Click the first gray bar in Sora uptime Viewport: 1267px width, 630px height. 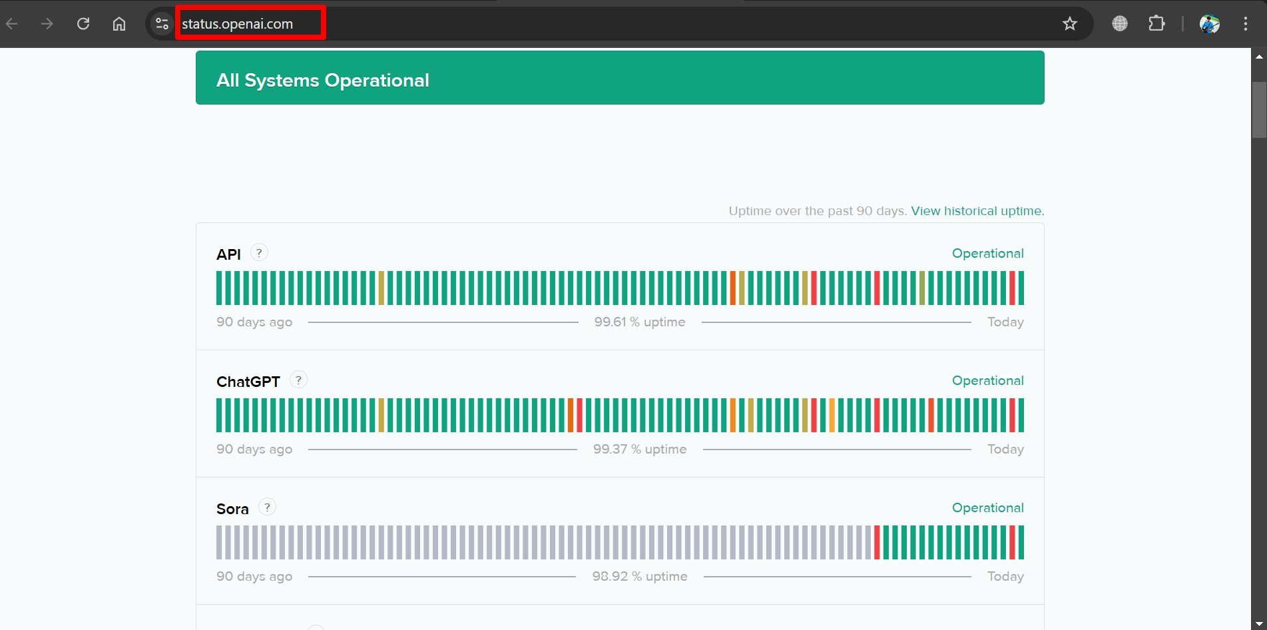(219, 542)
